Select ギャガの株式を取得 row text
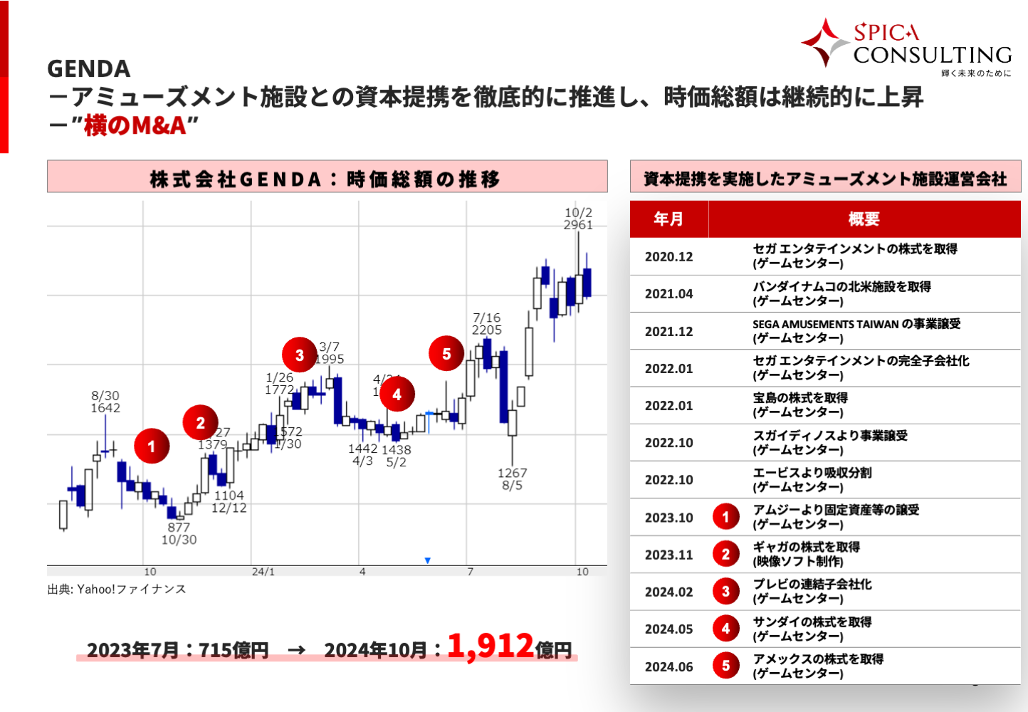The image size is (1028, 712). click(807, 547)
